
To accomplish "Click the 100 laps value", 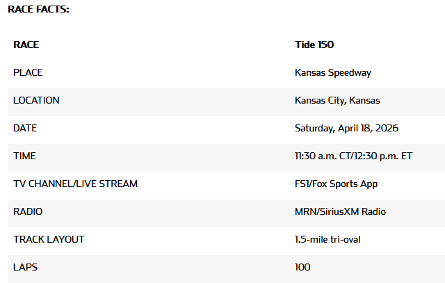I will (302, 267).
